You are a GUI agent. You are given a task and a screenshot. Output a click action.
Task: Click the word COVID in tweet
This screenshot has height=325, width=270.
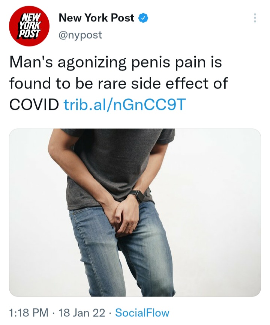pyautogui.click(x=34, y=104)
